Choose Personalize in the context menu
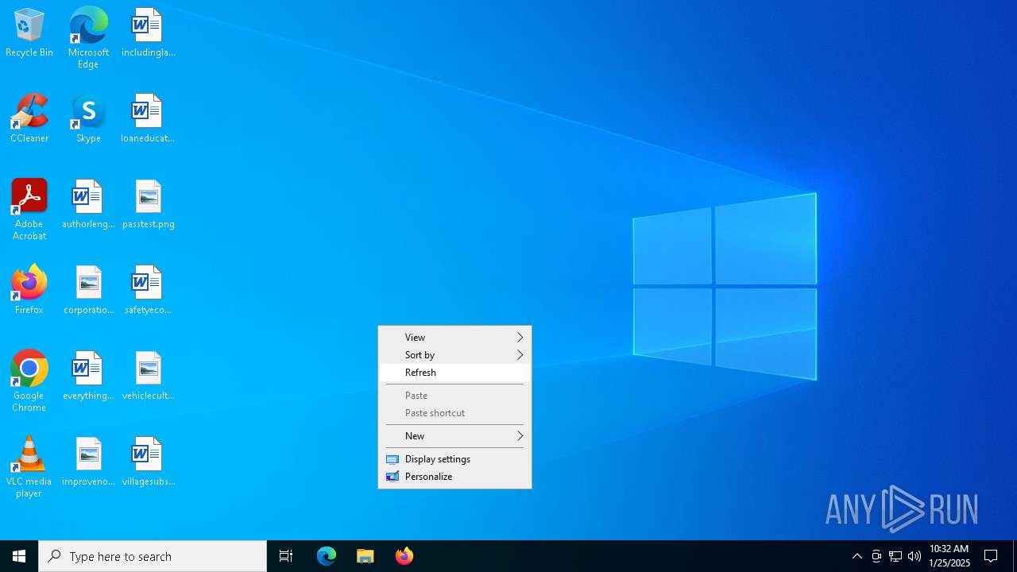1017x572 pixels. pos(454,477)
